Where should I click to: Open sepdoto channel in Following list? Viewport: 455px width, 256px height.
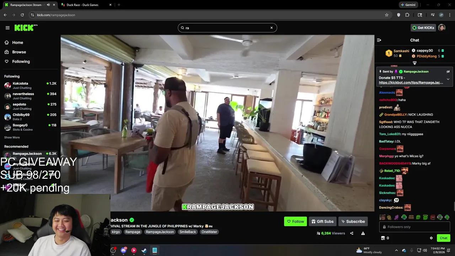(x=30, y=106)
